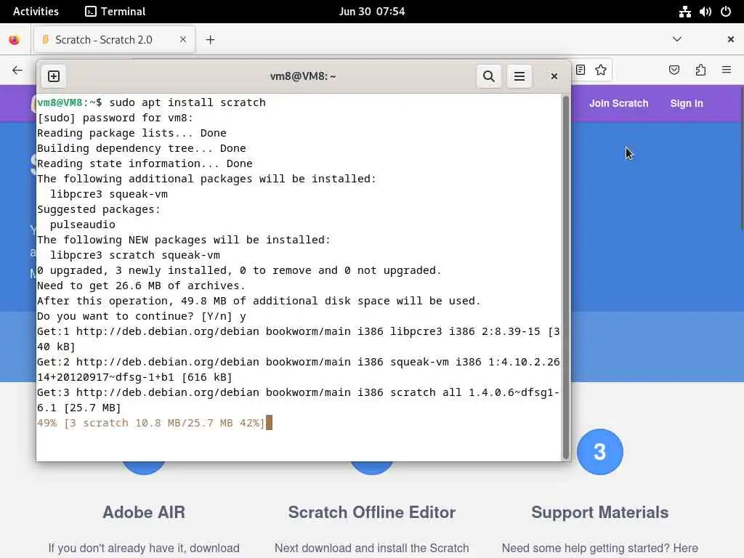744x558 pixels.
Task: Go back with Firefox's back arrow
Action: (x=17, y=70)
